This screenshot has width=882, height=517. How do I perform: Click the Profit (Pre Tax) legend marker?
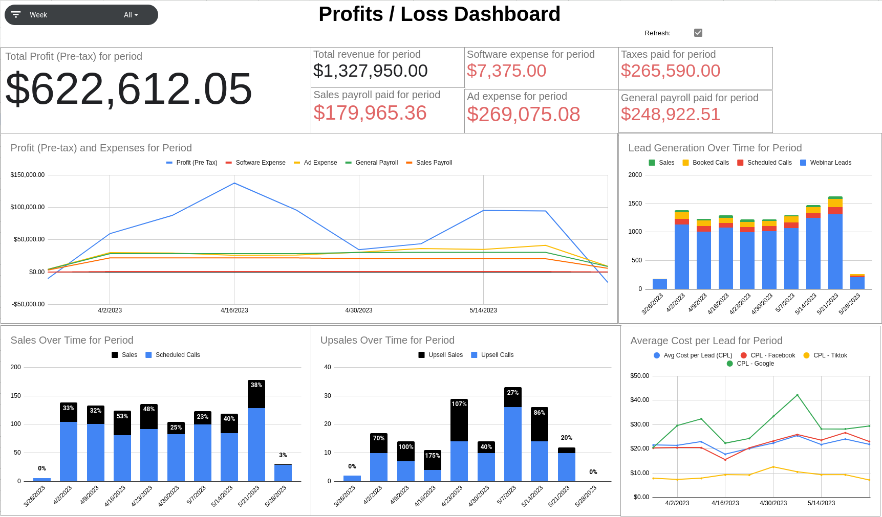tap(169, 163)
